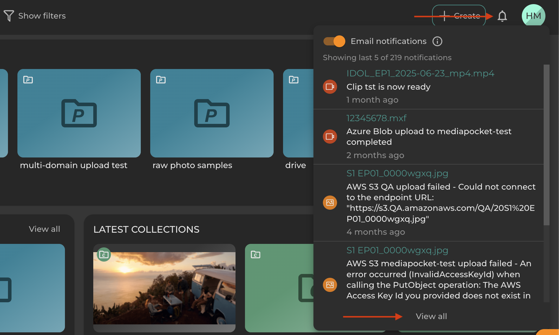Viewport: 559px width, 335px height.
Task: Click the Show filters funnel icon
Action: point(9,16)
